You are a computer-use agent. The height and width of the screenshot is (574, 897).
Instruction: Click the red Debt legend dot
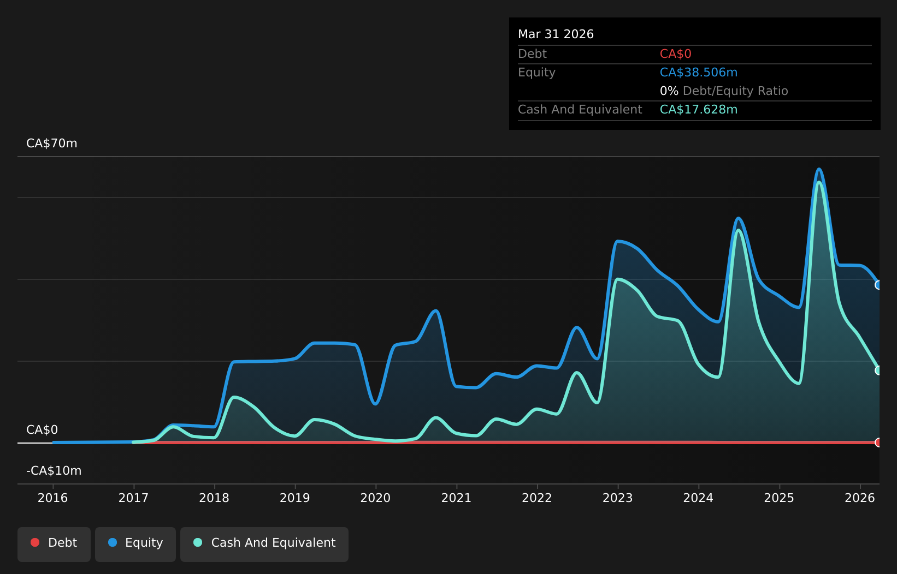click(35, 542)
